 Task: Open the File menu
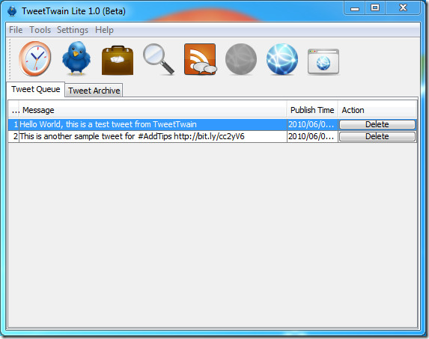(16, 29)
